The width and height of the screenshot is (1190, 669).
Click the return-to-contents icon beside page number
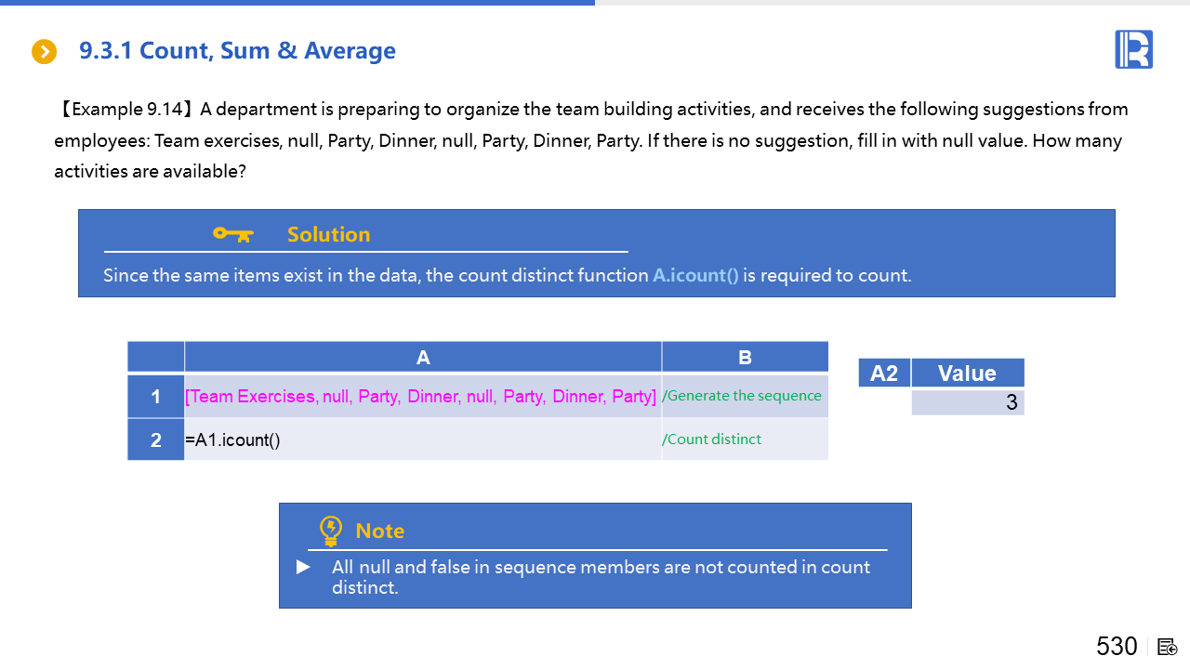click(x=1168, y=647)
